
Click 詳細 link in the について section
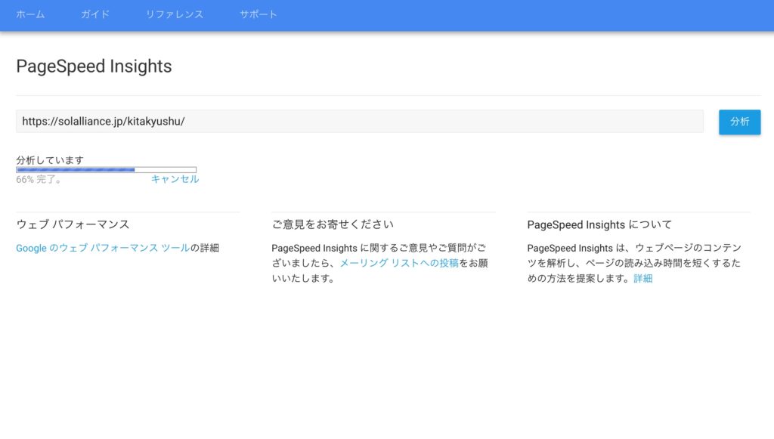tap(643, 278)
